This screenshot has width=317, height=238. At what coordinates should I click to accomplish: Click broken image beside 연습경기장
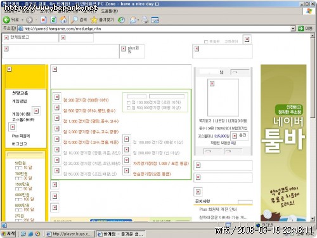pyautogui.click(x=126, y=171)
